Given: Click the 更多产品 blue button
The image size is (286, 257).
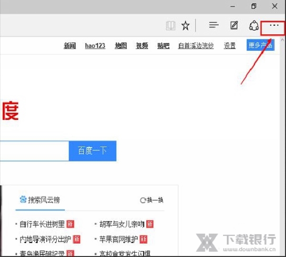Looking at the screenshot, I should (260, 45).
